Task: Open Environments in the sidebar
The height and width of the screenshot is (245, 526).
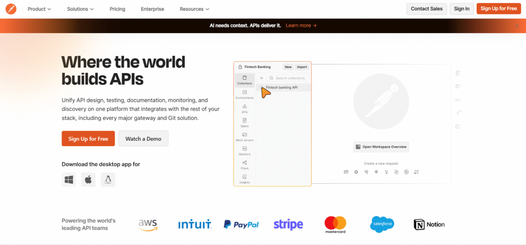Action: [244, 95]
